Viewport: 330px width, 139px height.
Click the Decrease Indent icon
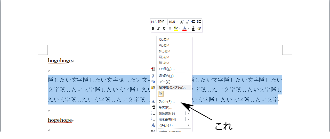tap(193, 22)
